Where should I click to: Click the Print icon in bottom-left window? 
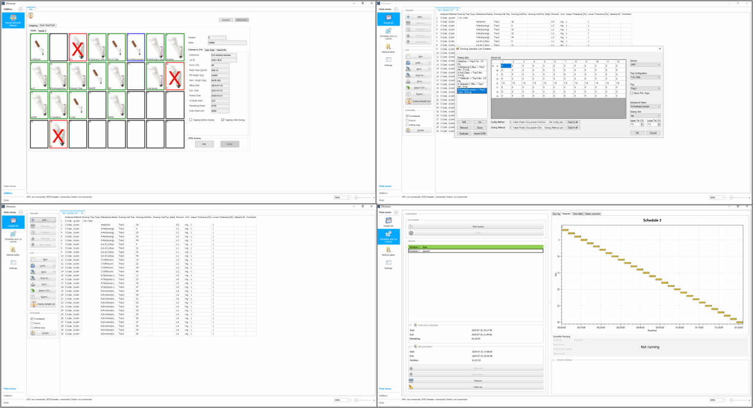pyautogui.click(x=33, y=284)
